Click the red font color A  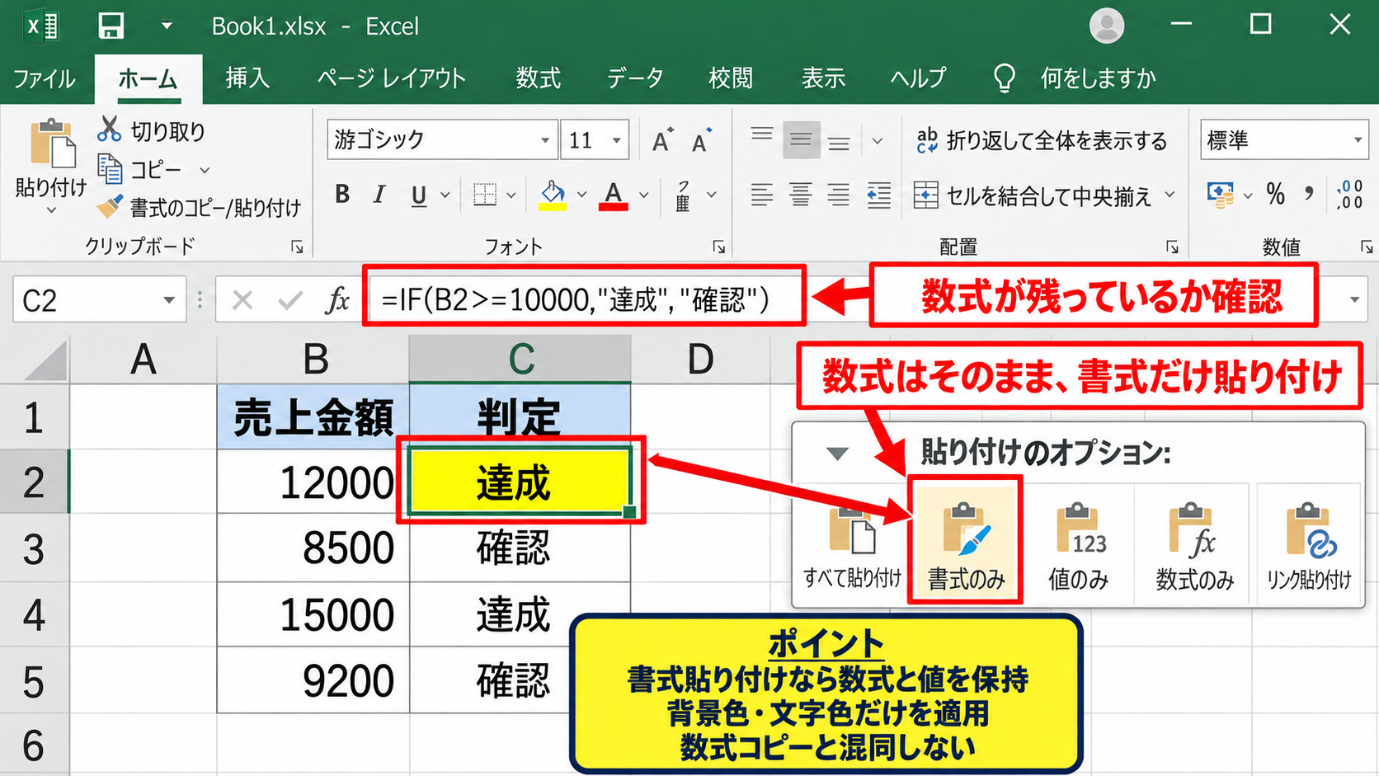coord(613,195)
